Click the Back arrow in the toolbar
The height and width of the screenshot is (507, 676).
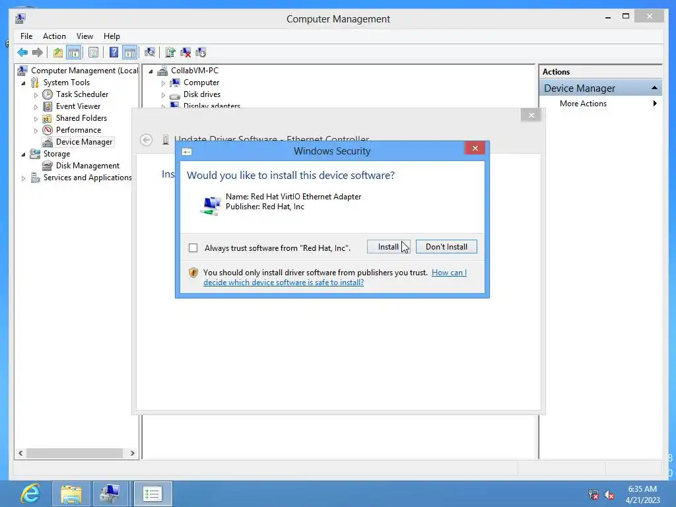pos(22,53)
